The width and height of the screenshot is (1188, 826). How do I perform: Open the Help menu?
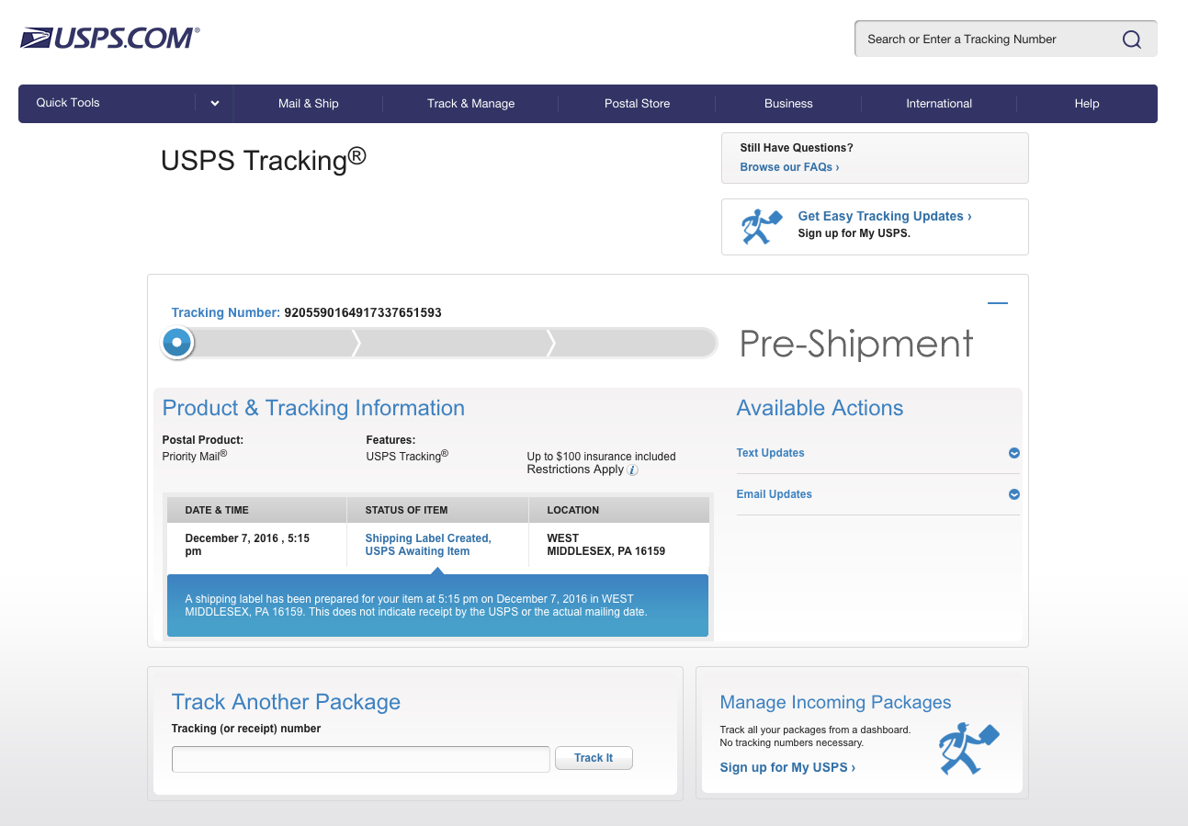pyautogui.click(x=1087, y=104)
